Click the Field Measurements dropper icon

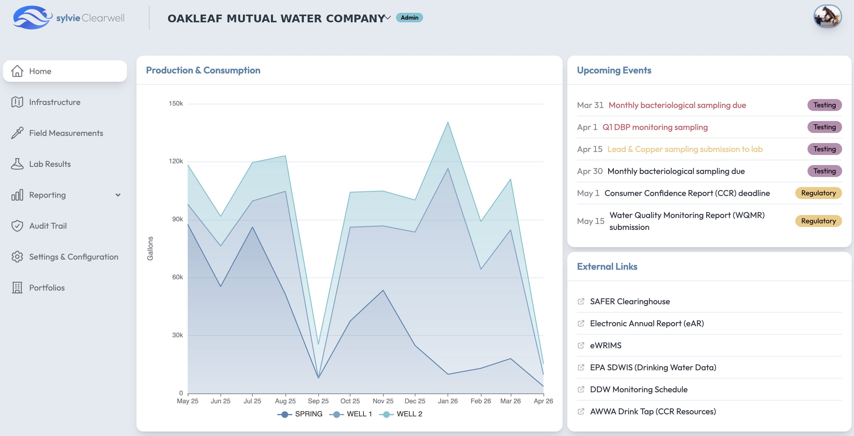17,133
